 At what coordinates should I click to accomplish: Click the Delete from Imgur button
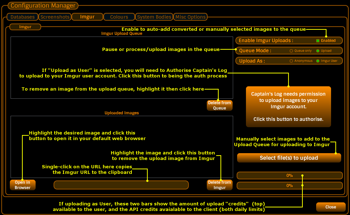219,185
